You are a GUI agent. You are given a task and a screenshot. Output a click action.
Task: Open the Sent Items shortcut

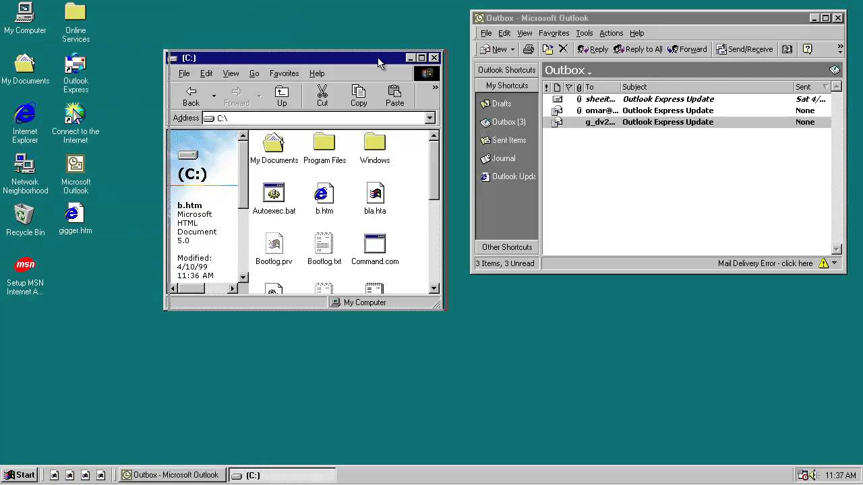click(503, 140)
